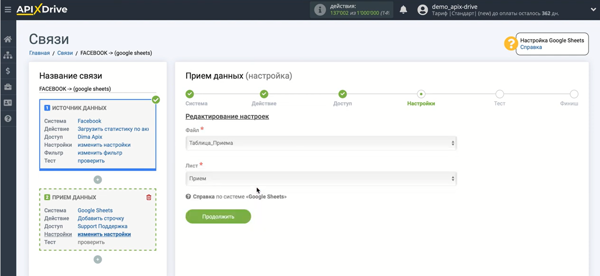600x276 pixels.
Task: Click source изменить настройки link
Action: click(104, 145)
